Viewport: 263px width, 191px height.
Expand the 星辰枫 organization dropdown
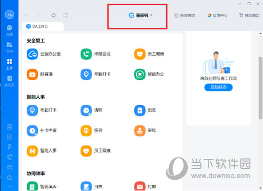pyautogui.click(x=140, y=15)
